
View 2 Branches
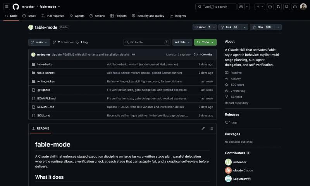(64, 42)
